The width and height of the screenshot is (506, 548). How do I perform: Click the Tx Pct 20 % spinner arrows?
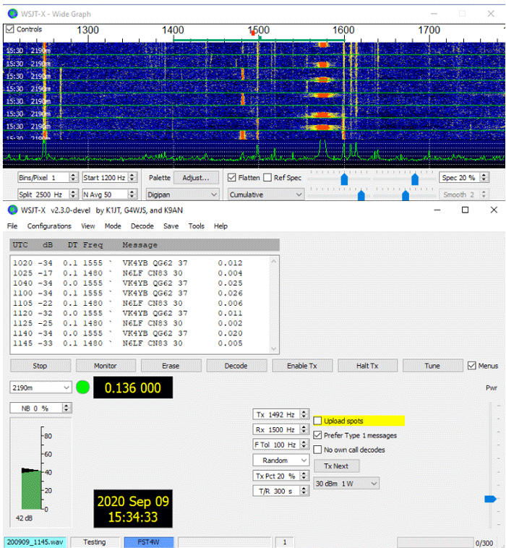(x=304, y=476)
